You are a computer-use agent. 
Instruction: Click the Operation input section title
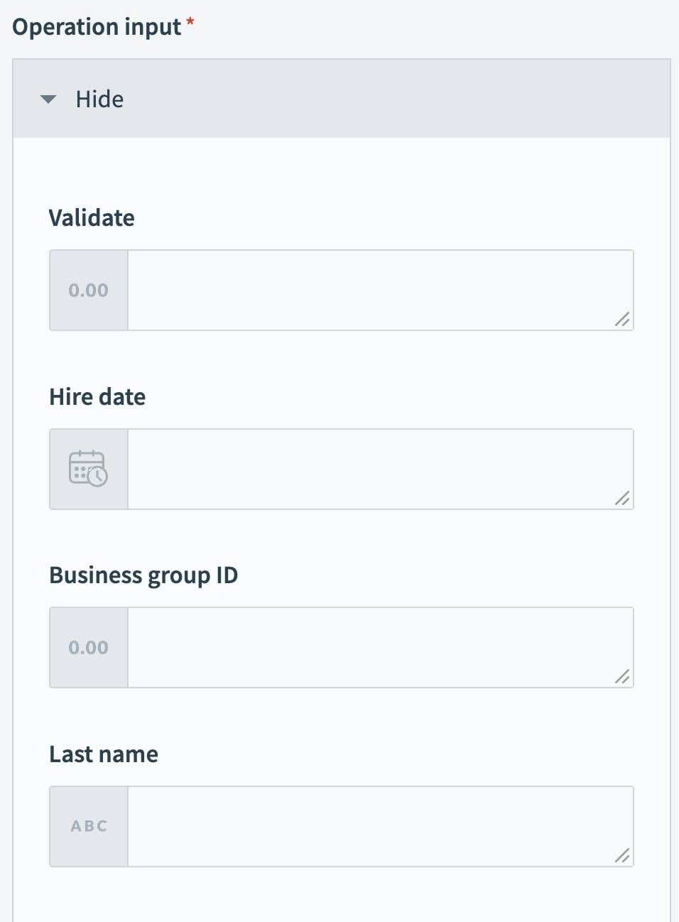coord(97,27)
